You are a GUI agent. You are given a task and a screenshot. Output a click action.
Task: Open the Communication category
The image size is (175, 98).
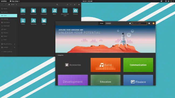(138, 65)
